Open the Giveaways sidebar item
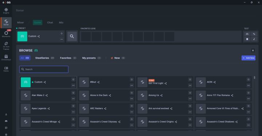The width and height of the screenshot is (262, 136). (x=6, y=57)
